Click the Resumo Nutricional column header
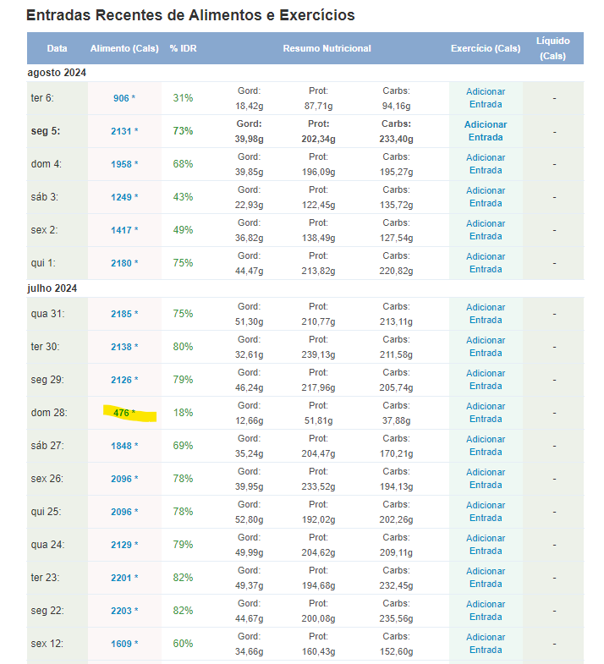This screenshot has width=604, height=664. click(x=327, y=49)
